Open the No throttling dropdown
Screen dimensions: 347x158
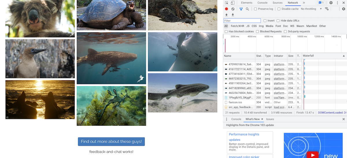(x=311, y=9)
